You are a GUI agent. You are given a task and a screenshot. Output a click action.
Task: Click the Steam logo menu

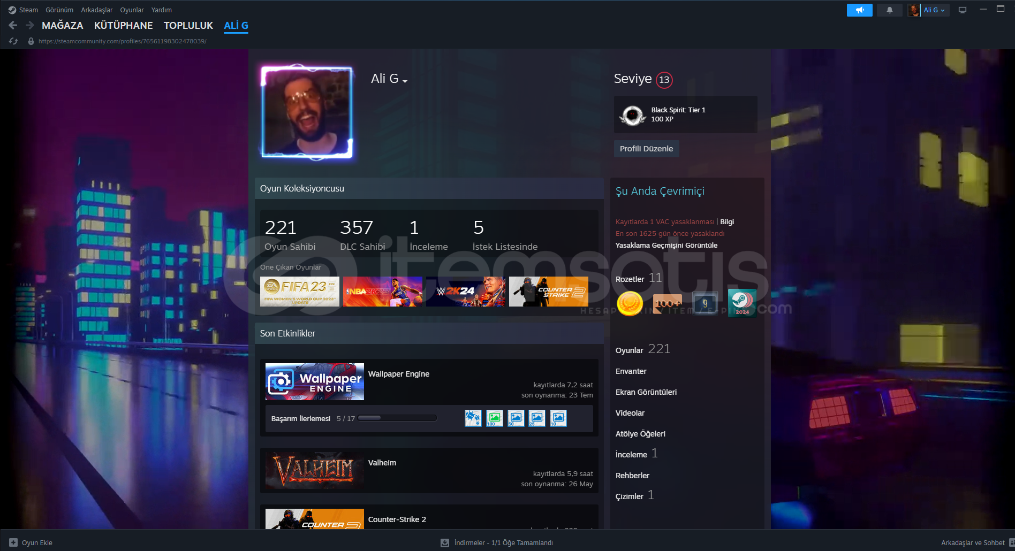click(23, 10)
